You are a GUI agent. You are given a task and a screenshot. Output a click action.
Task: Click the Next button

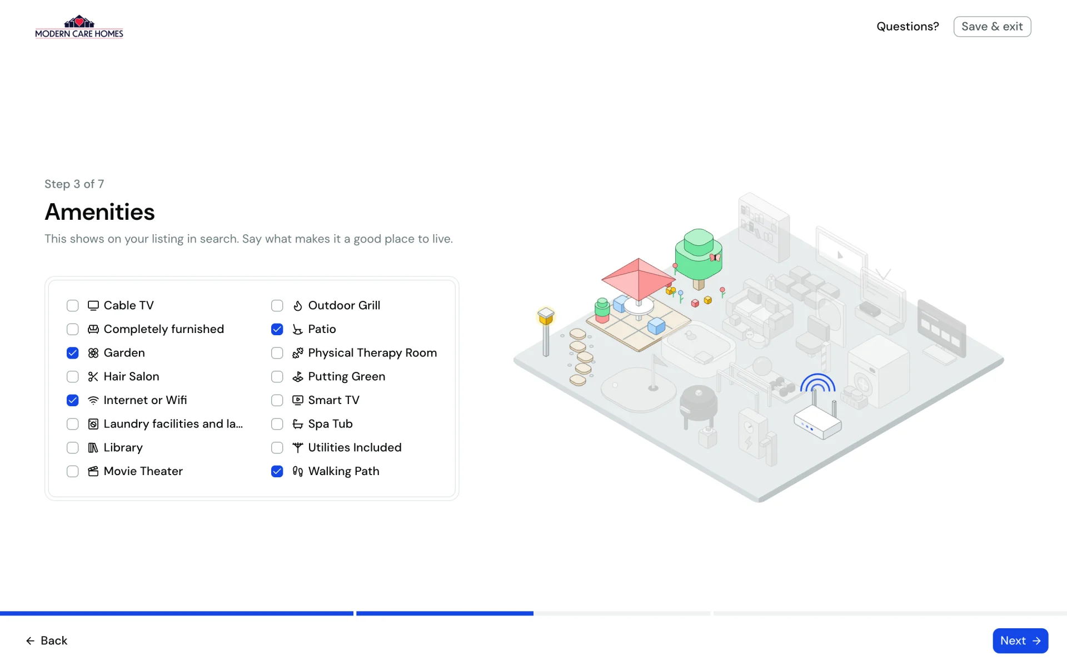1020,640
